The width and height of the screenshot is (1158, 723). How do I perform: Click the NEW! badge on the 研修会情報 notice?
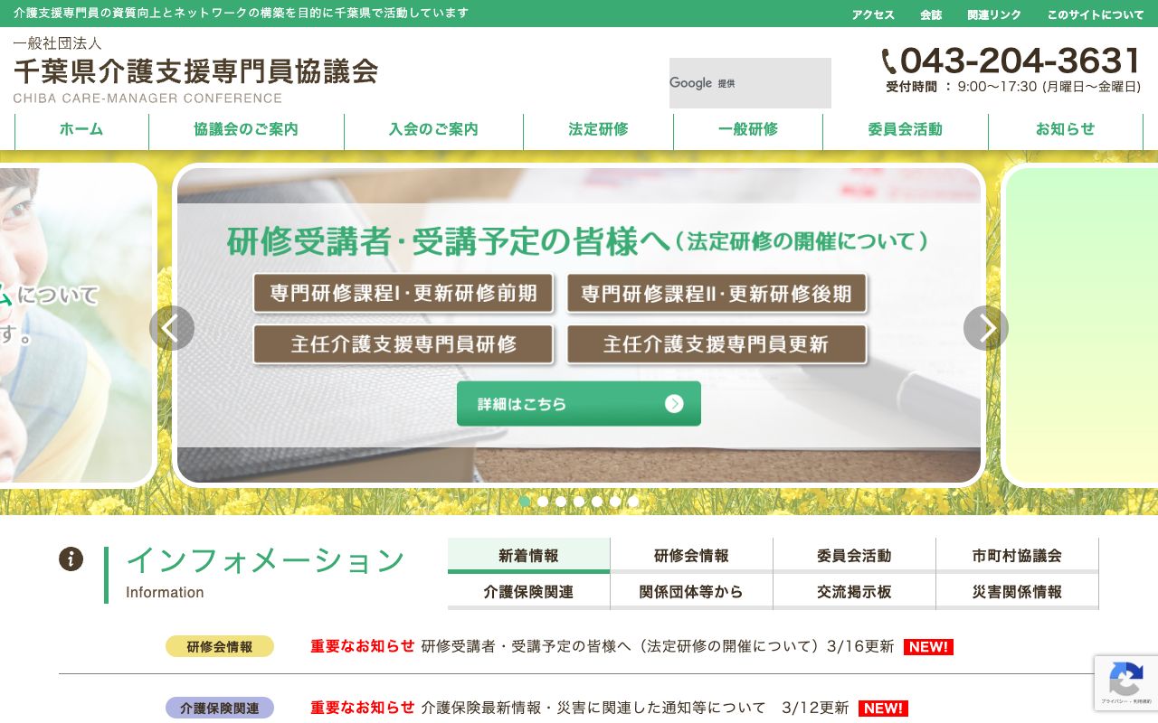pyautogui.click(x=928, y=647)
